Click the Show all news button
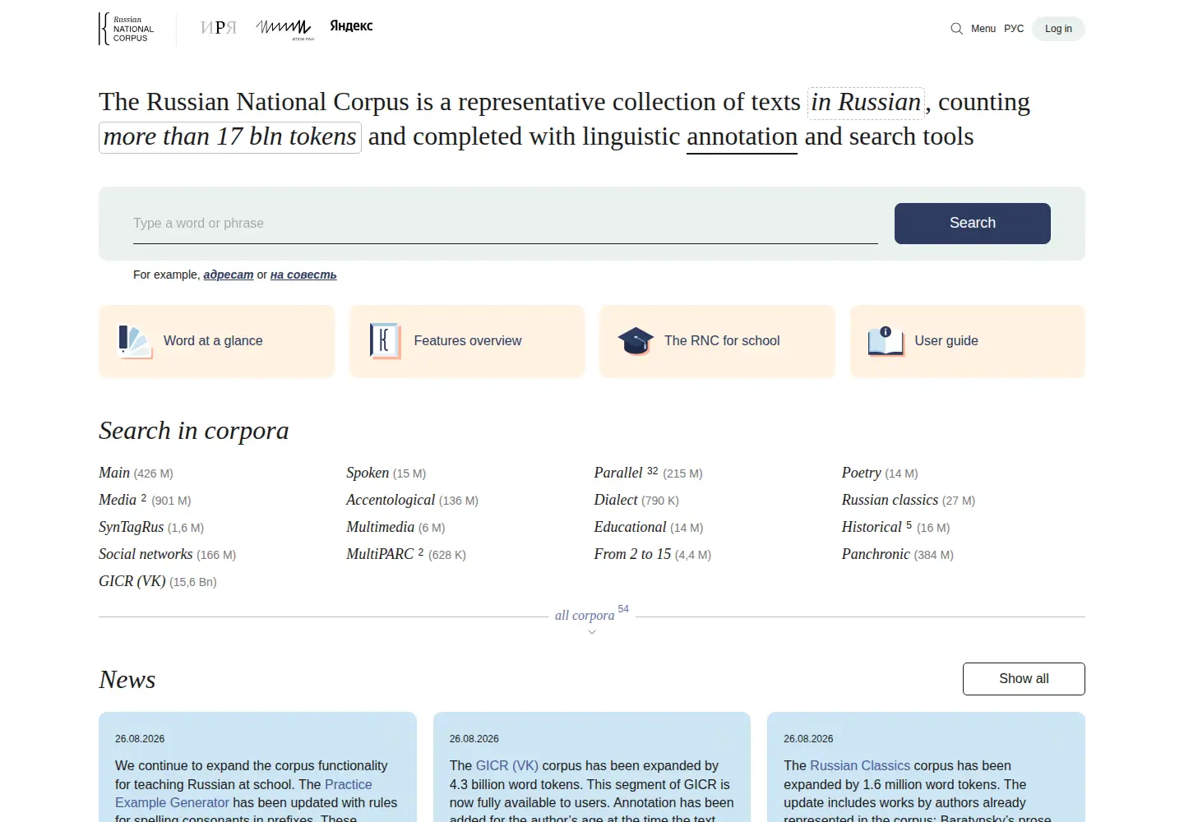This screenshot has width=1184, height=822. point(1024,679)
